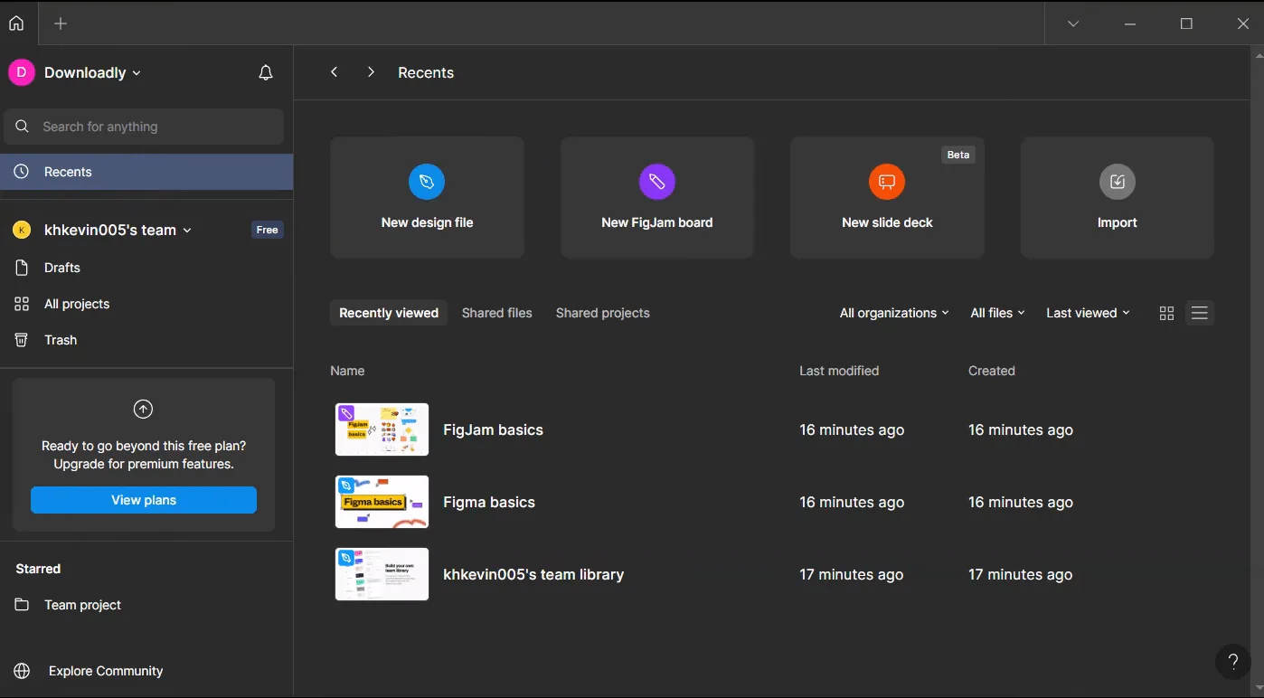Switch to the Shared files tab
Viewport: 1264px width, 698px height.
pyautogui.click(x=497, y=313)
